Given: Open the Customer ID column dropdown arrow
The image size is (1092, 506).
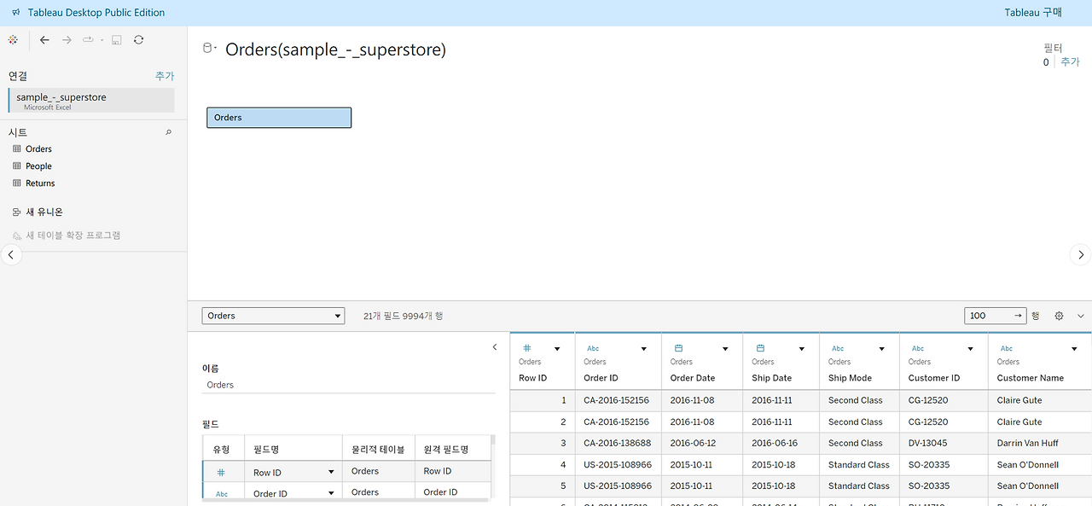Looking at the screenshot, I should [x=970, y=348].
